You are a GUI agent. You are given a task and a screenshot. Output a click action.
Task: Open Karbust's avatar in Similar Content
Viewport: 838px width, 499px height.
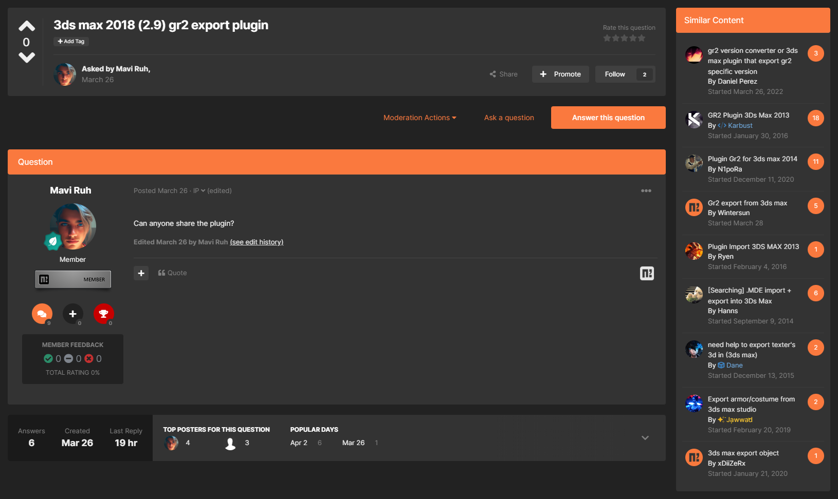pos(694,120)
